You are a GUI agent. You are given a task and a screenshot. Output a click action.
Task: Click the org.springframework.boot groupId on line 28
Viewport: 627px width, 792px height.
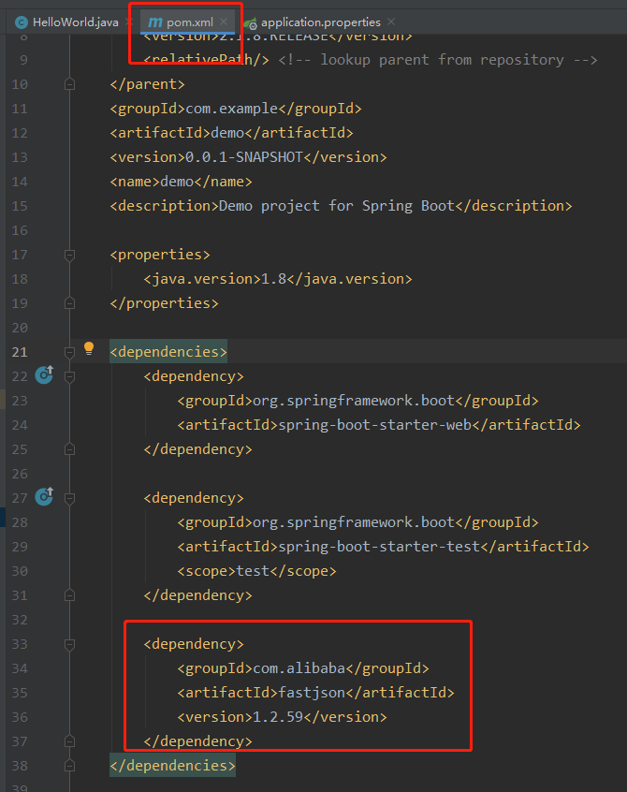click(354, 522)
